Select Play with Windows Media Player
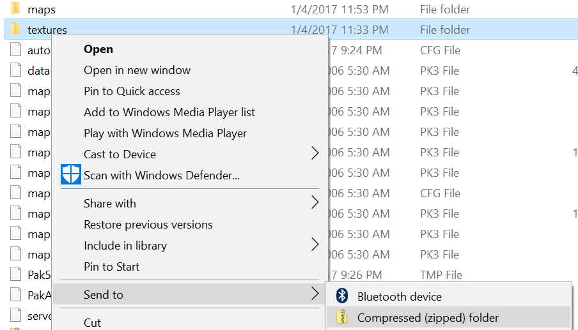 click(x=165, y=133)
